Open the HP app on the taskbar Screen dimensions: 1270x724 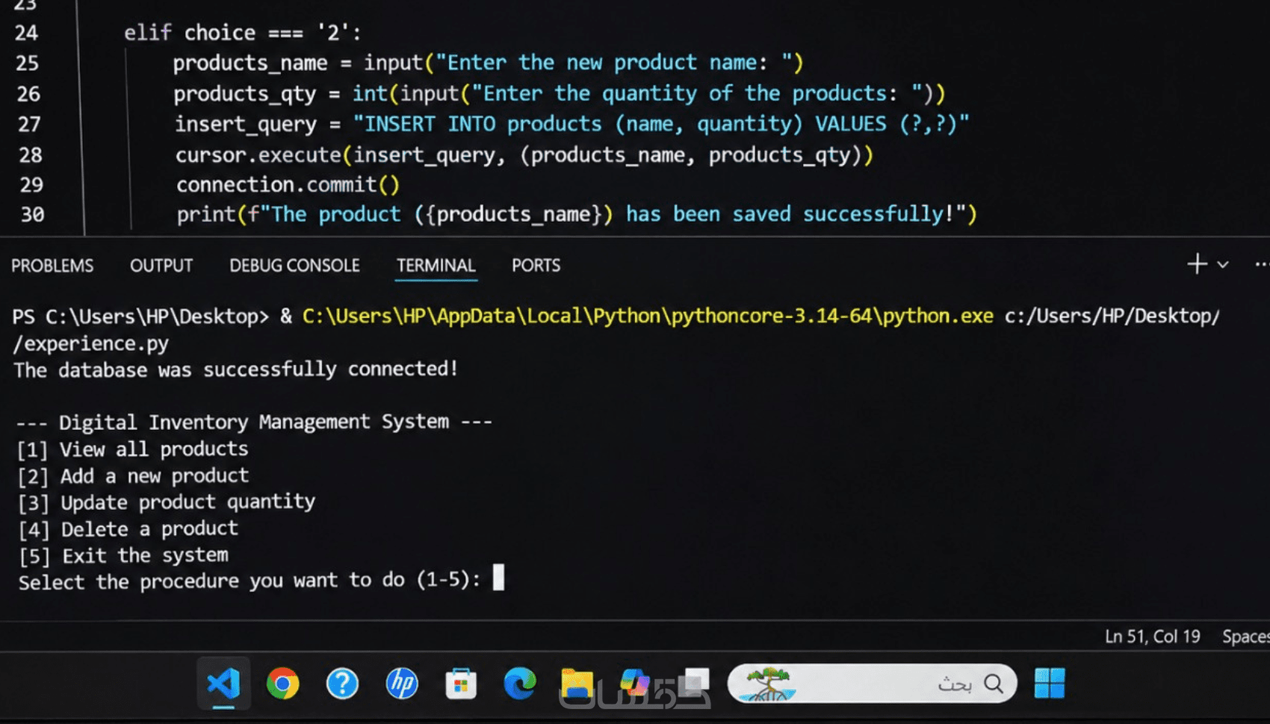(402, 683)
